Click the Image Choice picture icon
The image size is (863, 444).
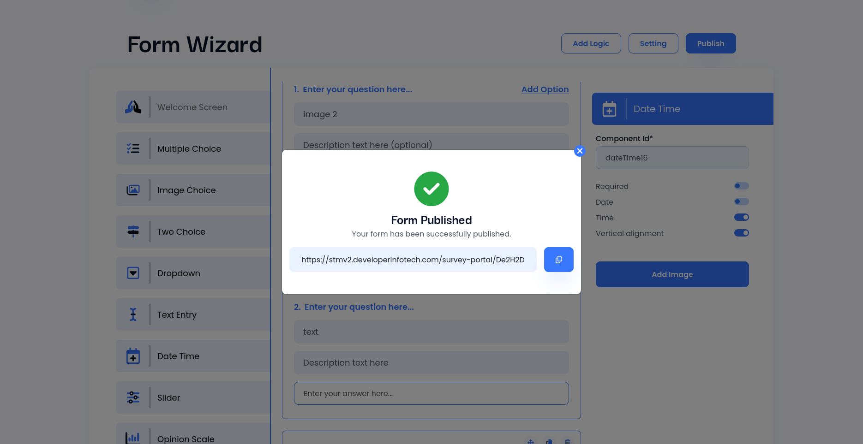click(x=133, y=190)
